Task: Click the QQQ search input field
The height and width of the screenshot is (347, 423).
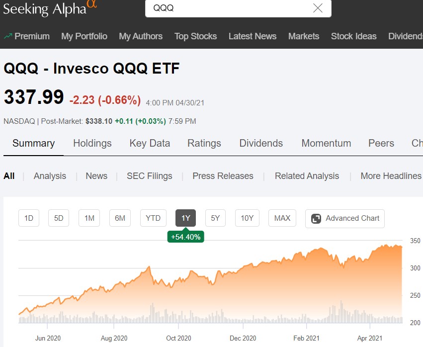Action: (229, 8)
